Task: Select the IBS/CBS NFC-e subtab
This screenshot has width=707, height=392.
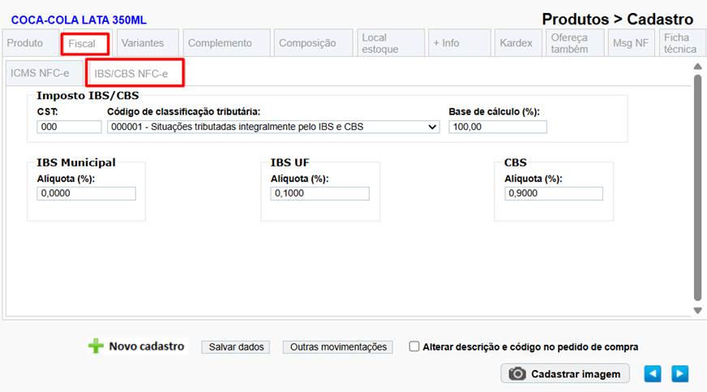Action: coord(135,73)
